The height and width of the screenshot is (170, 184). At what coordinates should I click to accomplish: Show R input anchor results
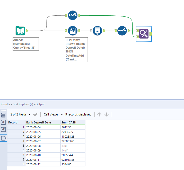coord(3,130)
